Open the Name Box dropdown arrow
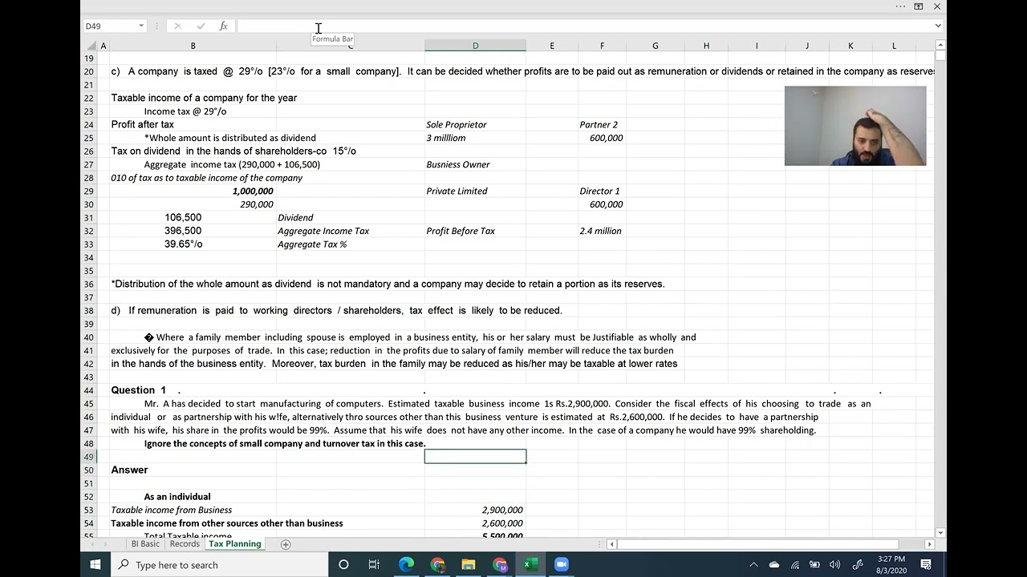 141,26
